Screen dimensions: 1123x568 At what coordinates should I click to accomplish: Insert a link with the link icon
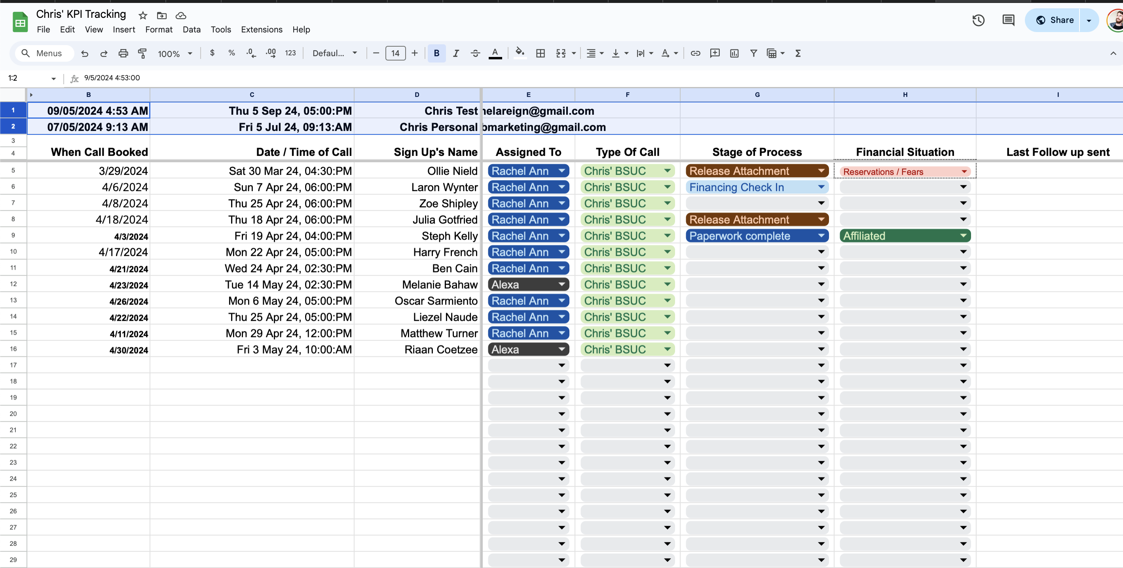[695, 53]
